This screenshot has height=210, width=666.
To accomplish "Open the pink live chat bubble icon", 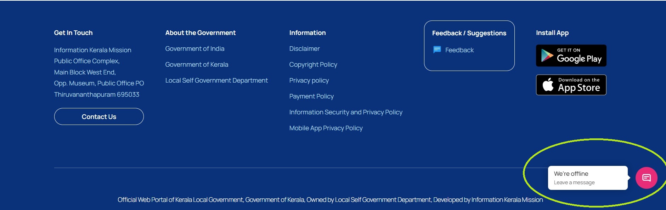I will (x=646, y=178).
